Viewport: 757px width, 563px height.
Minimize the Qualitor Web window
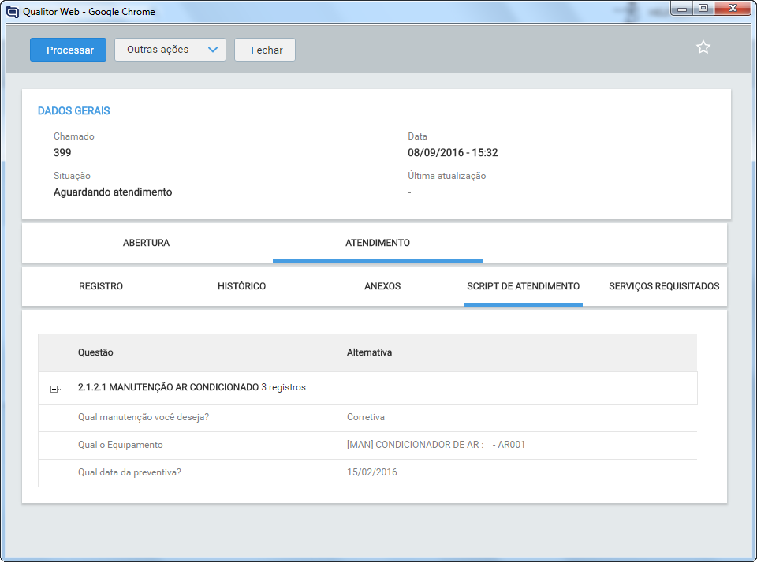tap(681, 9)
